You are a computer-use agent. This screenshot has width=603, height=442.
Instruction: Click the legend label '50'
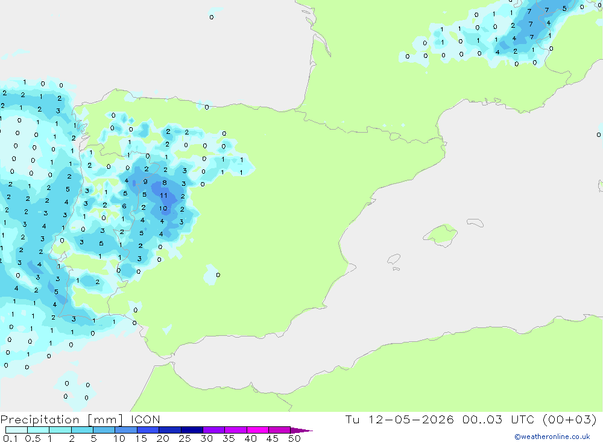coord(294,438)
